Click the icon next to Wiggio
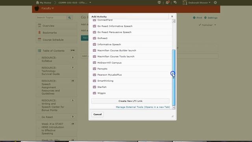252x142 pixels. [x=94, y=93]
